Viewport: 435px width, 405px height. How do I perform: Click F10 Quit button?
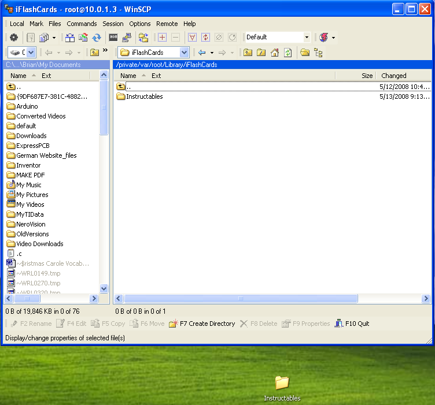[x=352, y=324]
